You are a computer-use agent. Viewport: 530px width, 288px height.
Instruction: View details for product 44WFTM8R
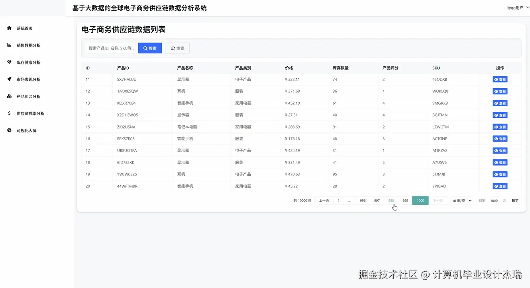(x=500, y=186)
